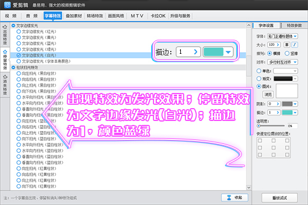Image resolution: width=308 pixels, height=205 pixels.
Task: Select 向左扫光（红黄柱状） effect
Action: tap(36, 169)
